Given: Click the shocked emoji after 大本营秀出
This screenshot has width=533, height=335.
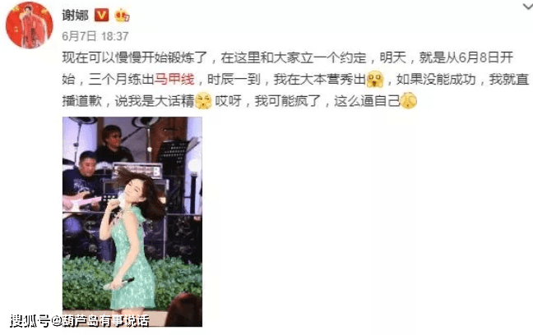Looking at the screenshot, I should pyautogui.click(x=375, y=80).
